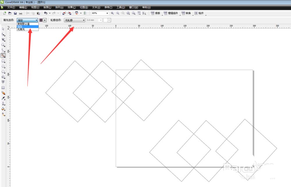Screen dimensions: 291x187
Task: Open the 窗口(W) menu
Action: tap(134, 8)
